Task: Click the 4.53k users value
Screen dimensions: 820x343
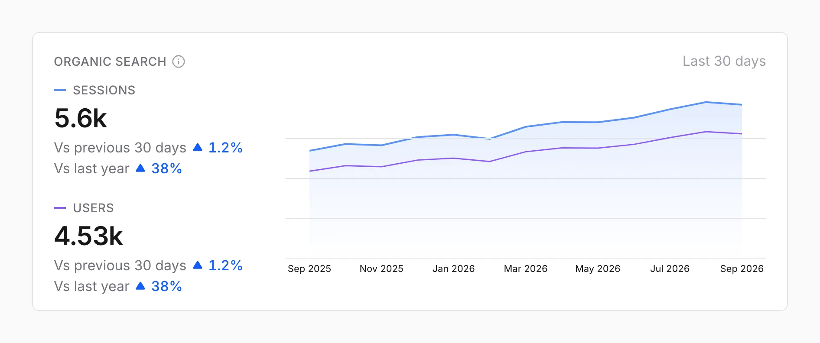Action: [89, 236]
